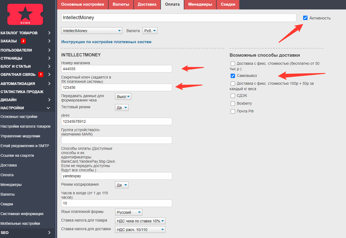Click the red orders notification badge

(23, 41)
